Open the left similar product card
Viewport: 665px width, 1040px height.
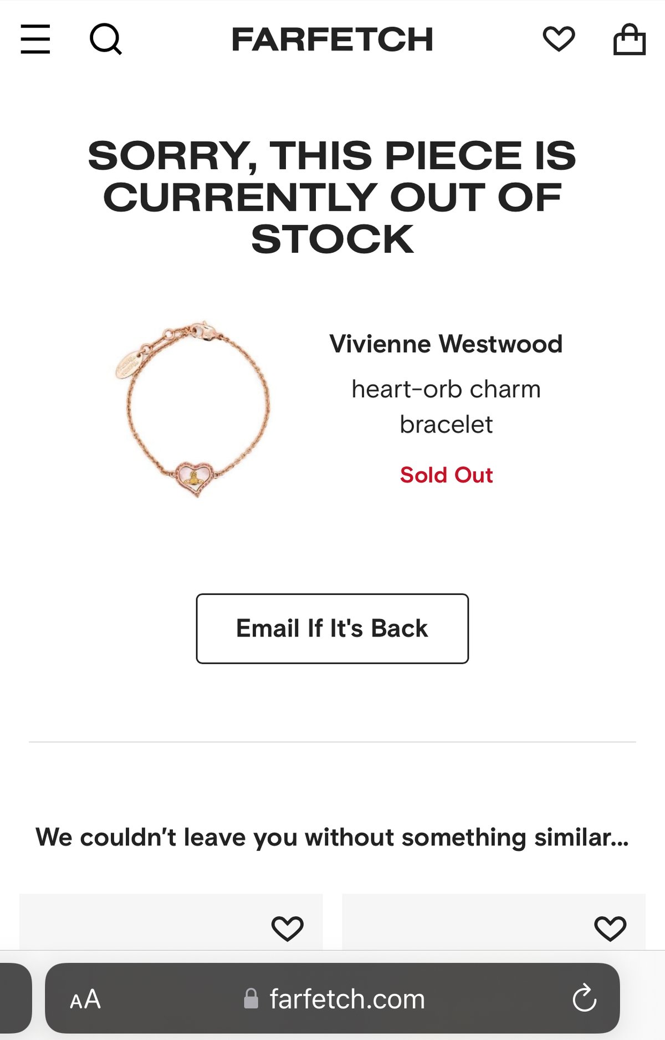[171, 921]
